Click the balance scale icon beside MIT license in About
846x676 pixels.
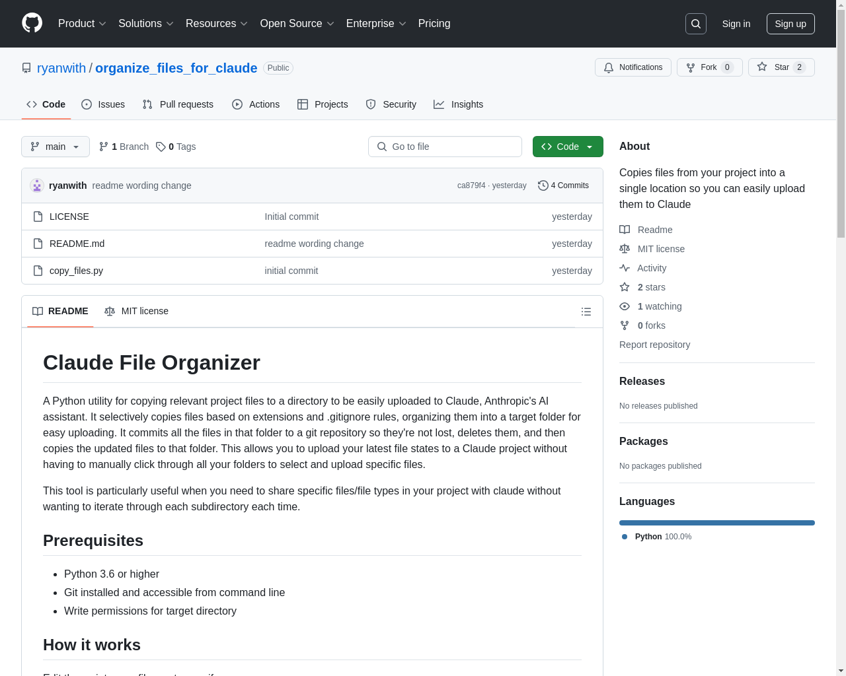[625, 249]
